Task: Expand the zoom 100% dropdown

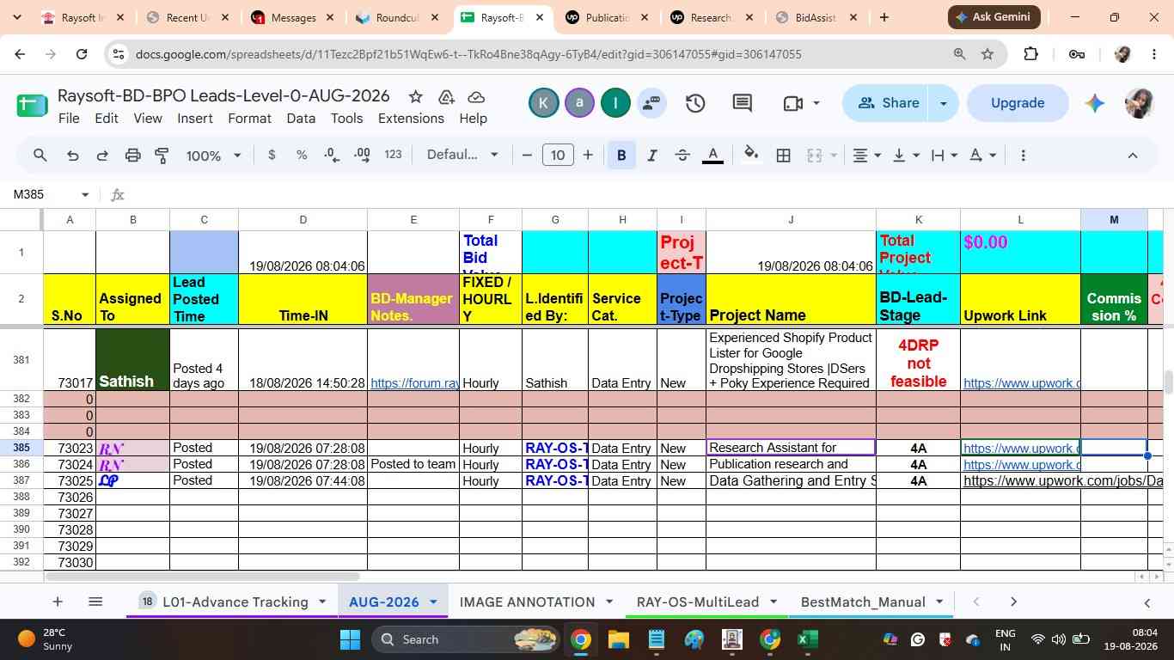Action: tap(214, 156)
